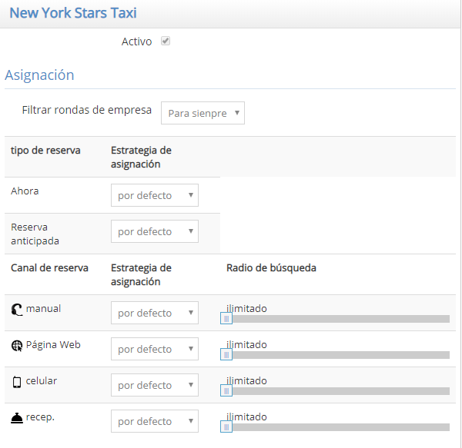Click the Radio de búsqueda column header
Image resolution: width=462 pixels, height=448 pixels.
(271, 268)
